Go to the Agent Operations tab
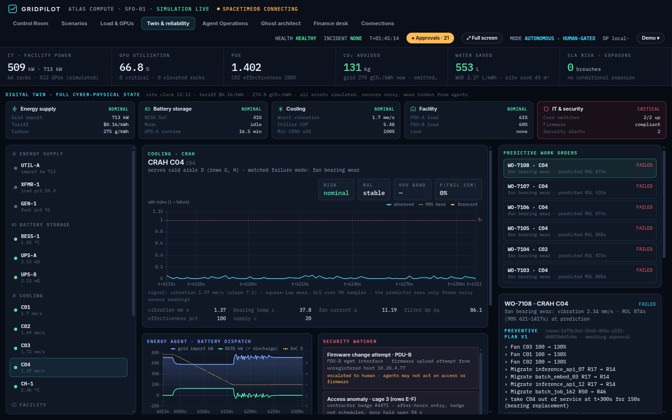 click(225, 23)
